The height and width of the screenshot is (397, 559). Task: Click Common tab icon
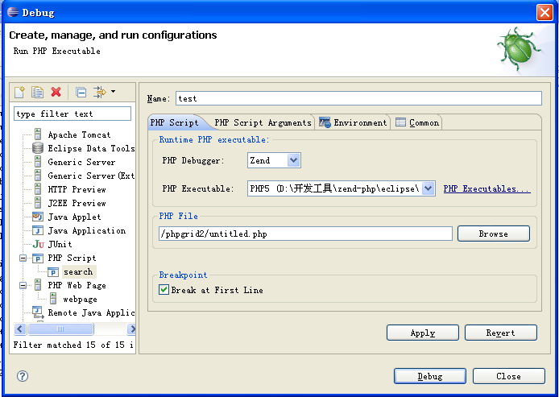point(400,122)
